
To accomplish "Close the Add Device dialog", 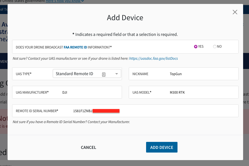I will (x=235, y=12).
